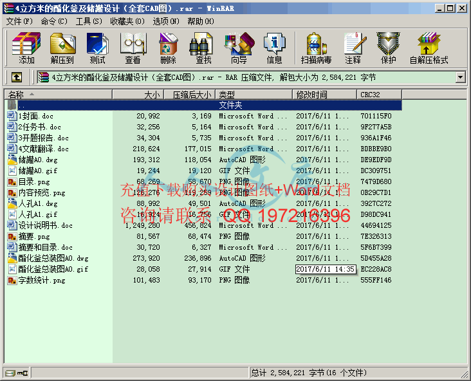Click the key icon in status bar
The height and width of the screenshot is (381, 471).
[23, 373]
